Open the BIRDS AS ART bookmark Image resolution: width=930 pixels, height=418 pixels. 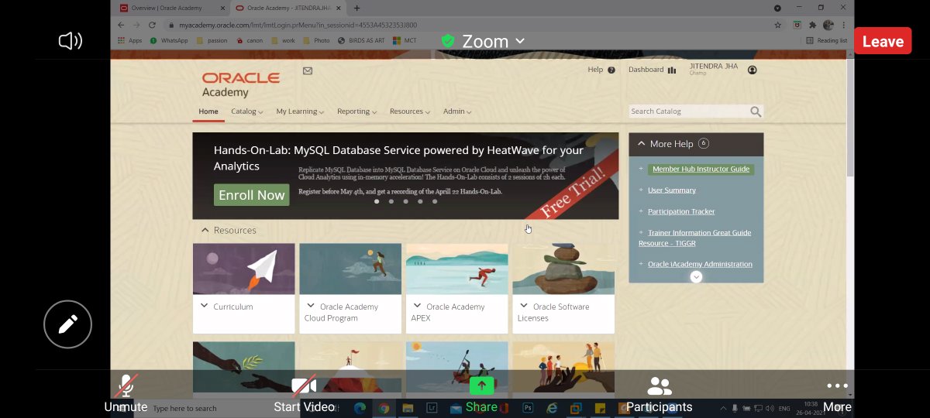(x=362, y=40)
